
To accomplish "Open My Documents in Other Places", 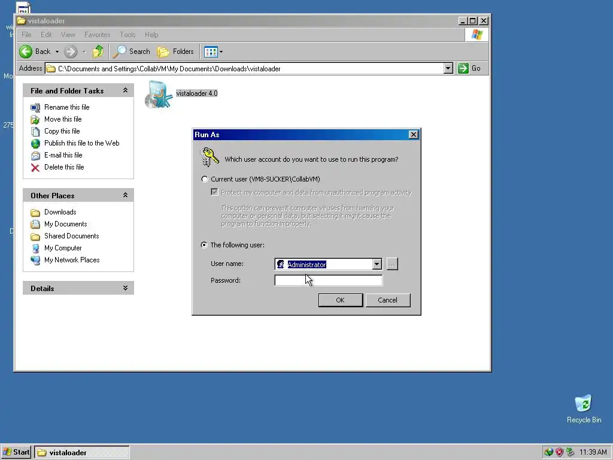I will click(65, 224).
